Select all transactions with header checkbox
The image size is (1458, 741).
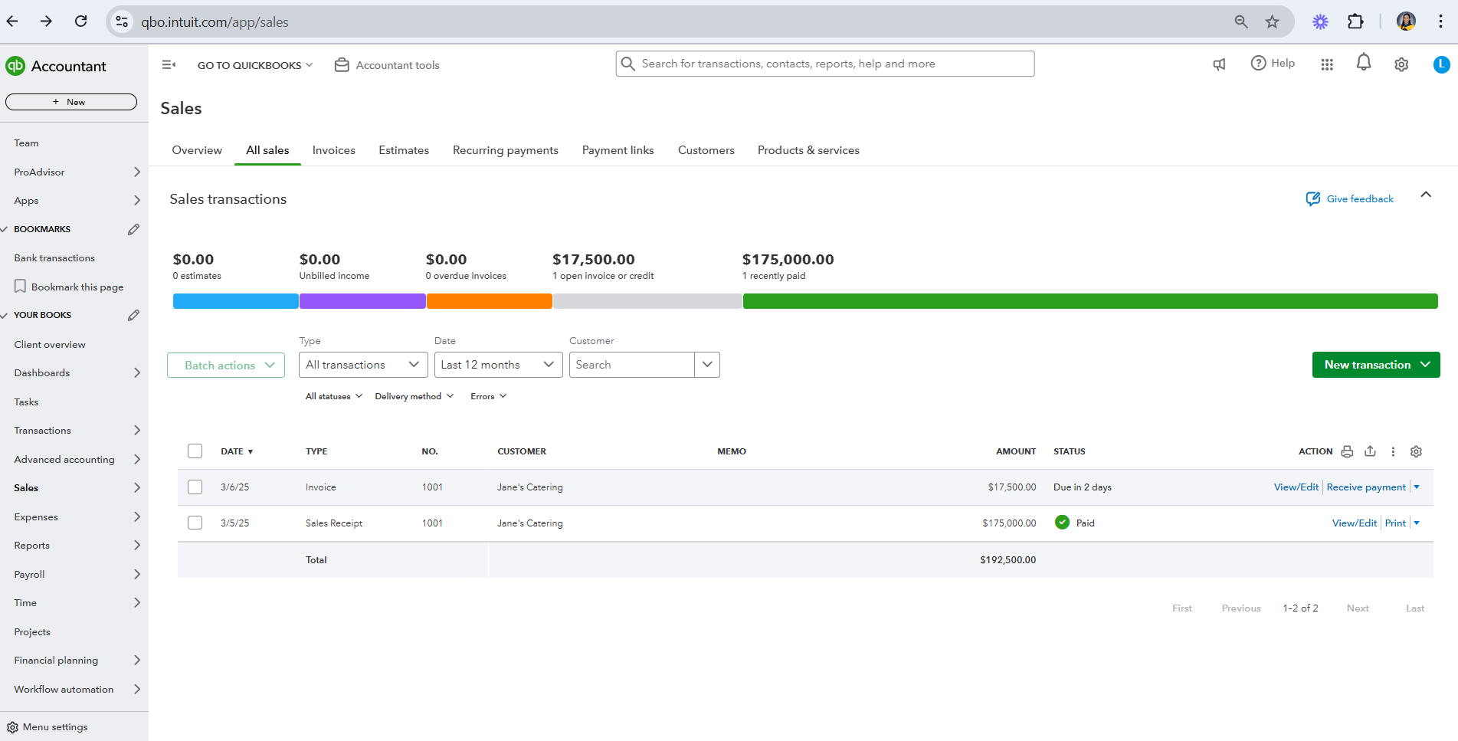(195, 451)
